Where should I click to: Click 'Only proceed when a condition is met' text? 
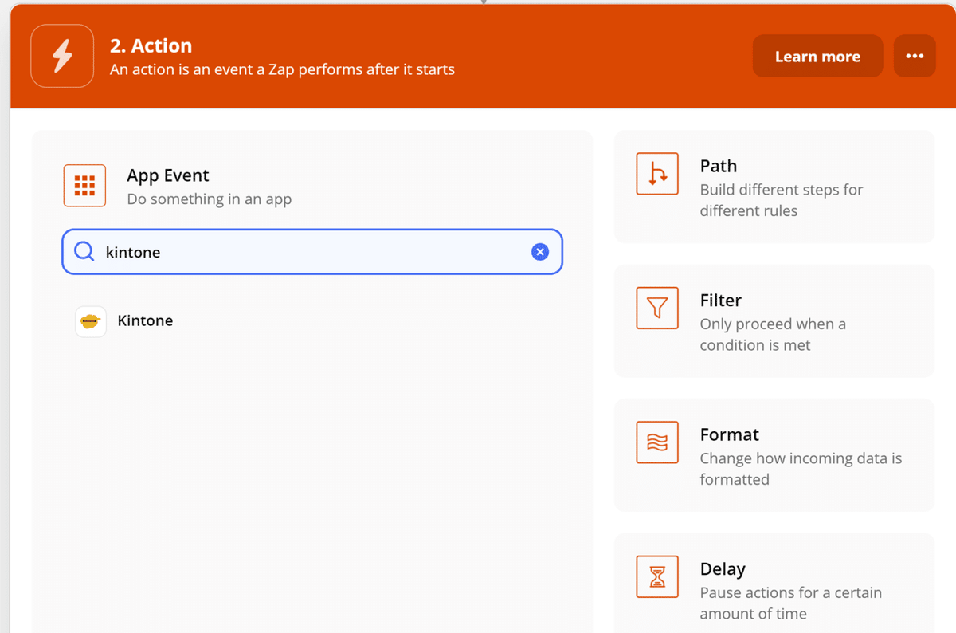(773, 335)
